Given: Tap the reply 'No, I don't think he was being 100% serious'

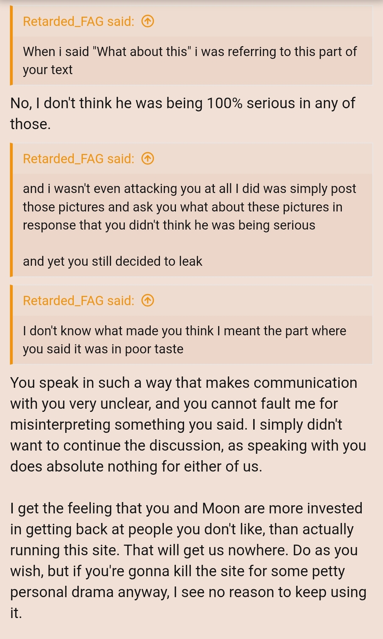Looking at the screenshot, I should click(183, 114).
